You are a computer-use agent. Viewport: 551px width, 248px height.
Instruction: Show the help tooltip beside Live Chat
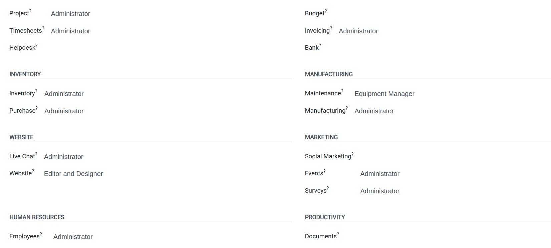click(x=36, y=154)
